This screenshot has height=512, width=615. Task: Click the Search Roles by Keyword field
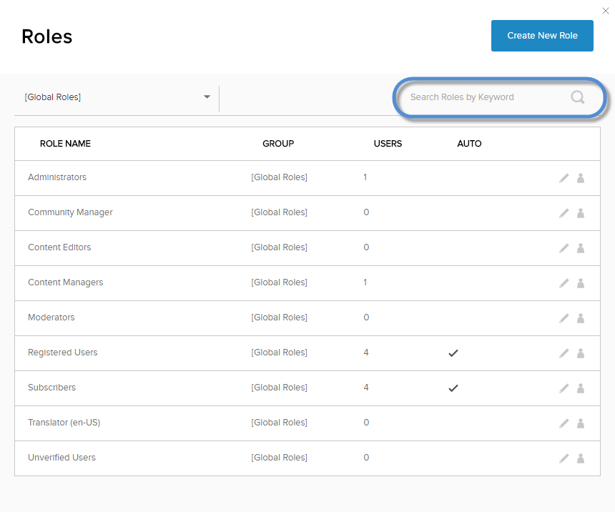pyautogui.click(x=486, y=97)
